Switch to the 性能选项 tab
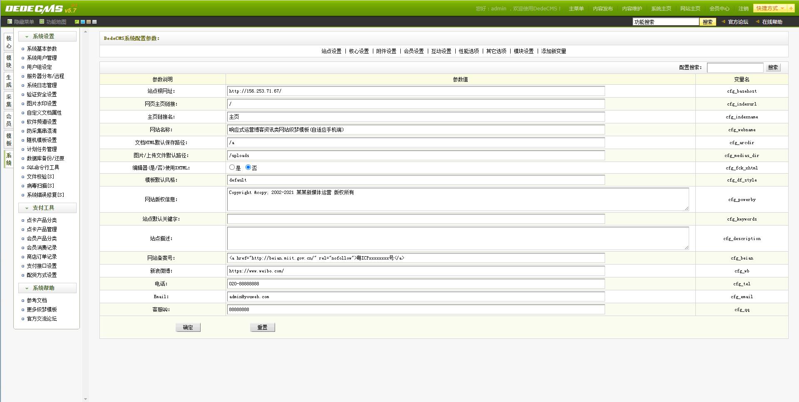799x402 pixels. (469, 51)
